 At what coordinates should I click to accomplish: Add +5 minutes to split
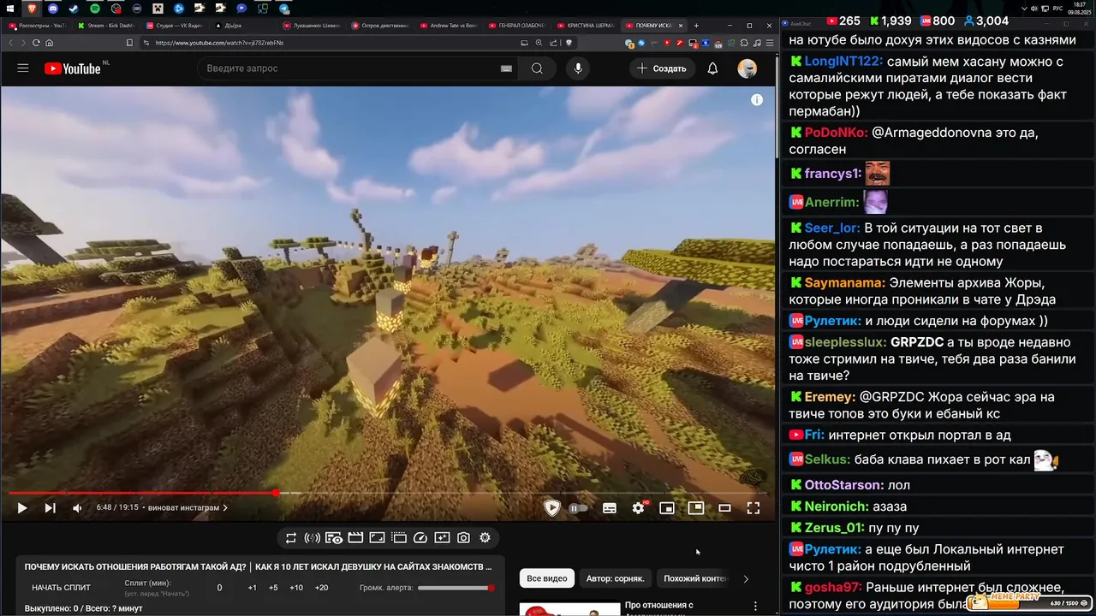point(273,588)
